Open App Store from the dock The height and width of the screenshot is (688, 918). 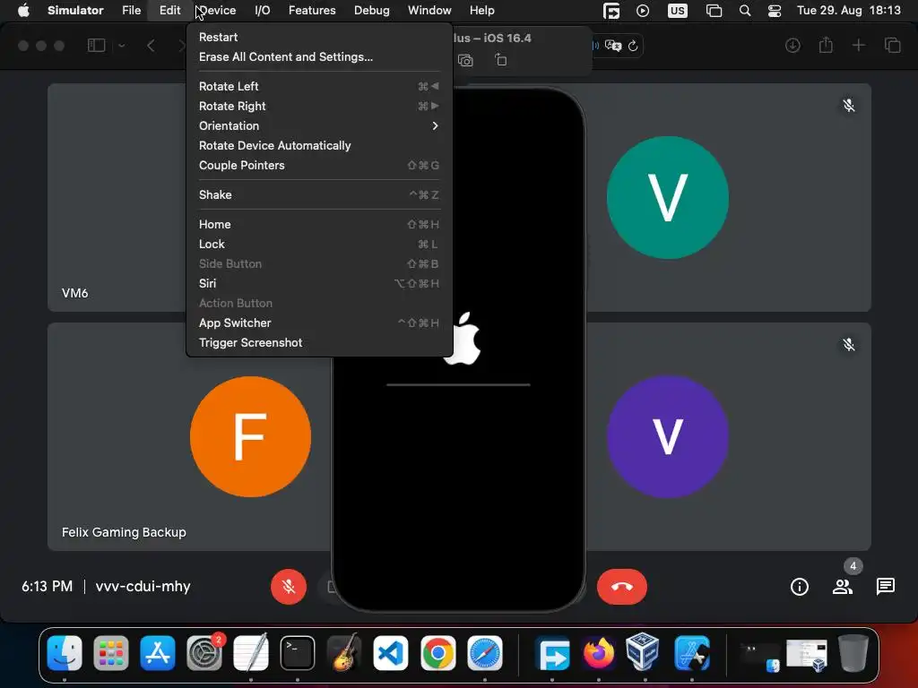coord(158,653)
